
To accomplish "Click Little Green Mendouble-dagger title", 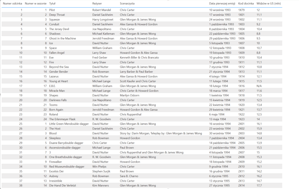I will click(69, 124).
